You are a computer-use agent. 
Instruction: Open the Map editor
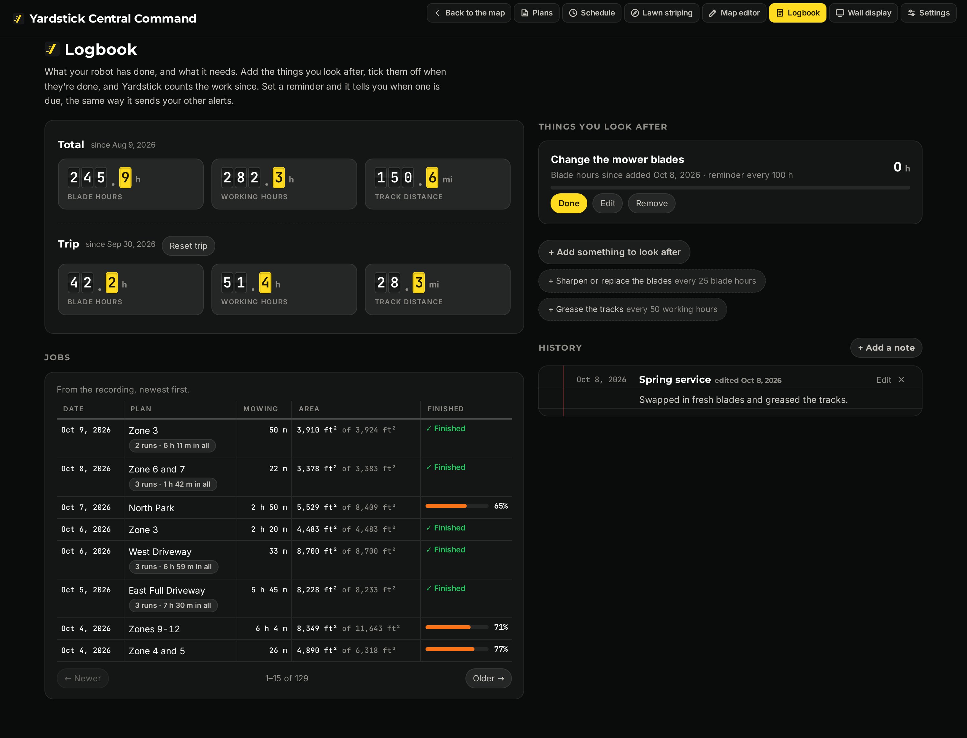pyautogui.click(x=734, y=13)
